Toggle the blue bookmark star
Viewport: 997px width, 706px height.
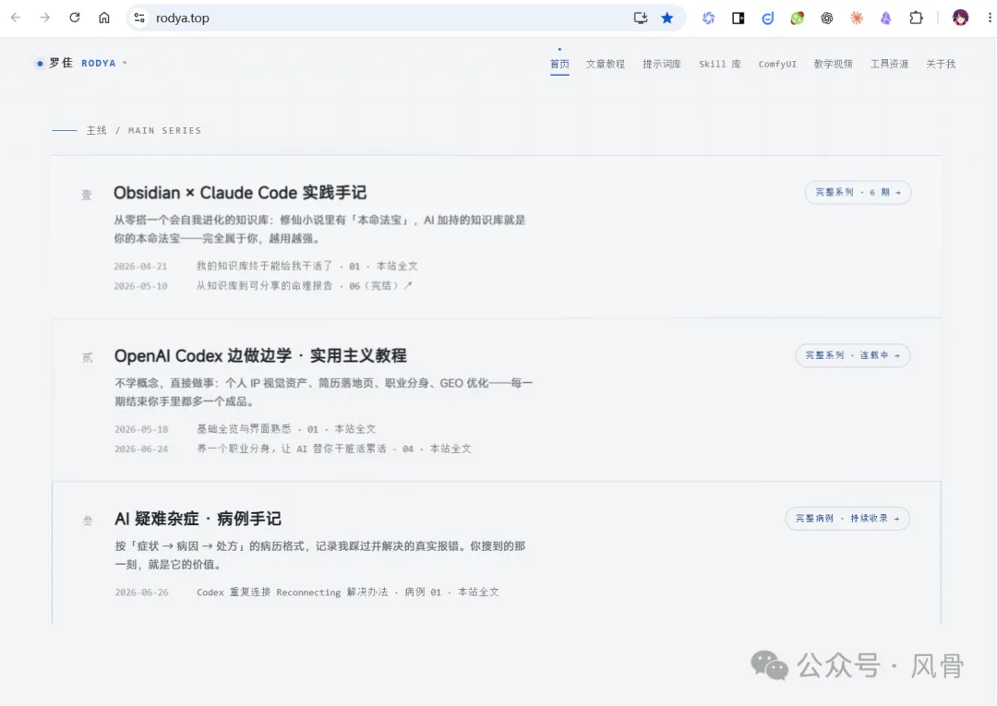point(667,18)
